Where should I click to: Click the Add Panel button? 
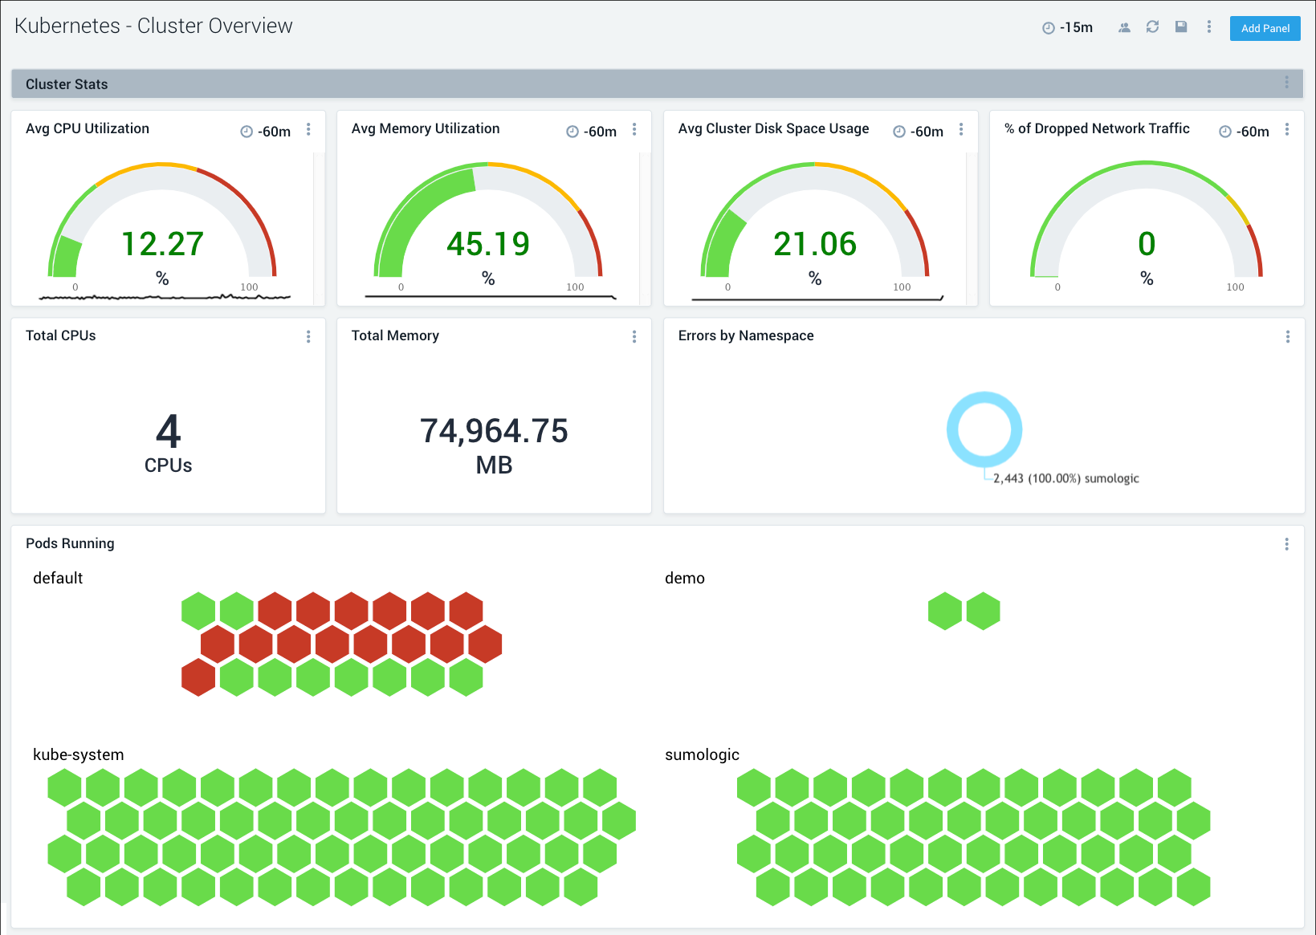click(1265, 28)
